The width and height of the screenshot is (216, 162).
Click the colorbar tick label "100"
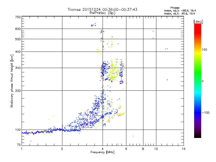[x=204, y=50]
